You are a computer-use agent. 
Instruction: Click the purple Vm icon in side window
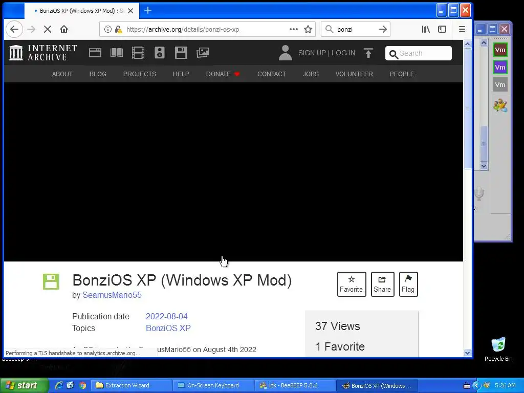point(500,67)
